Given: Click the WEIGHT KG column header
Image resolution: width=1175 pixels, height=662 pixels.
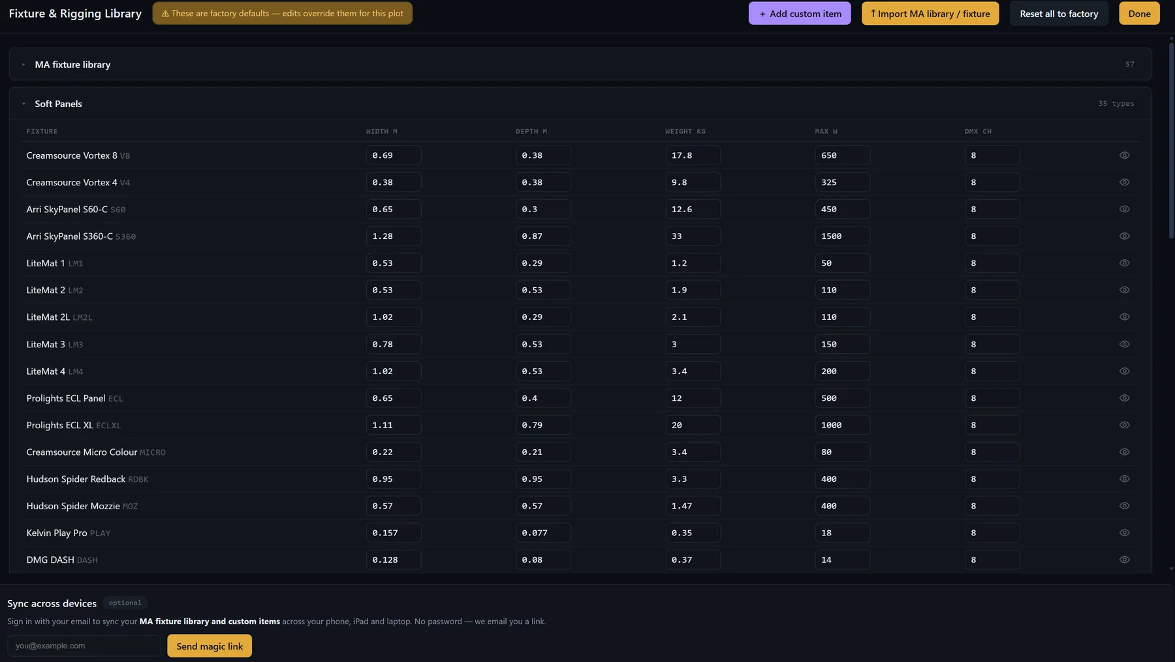Looking at the screenshot, I should (685, 131).
